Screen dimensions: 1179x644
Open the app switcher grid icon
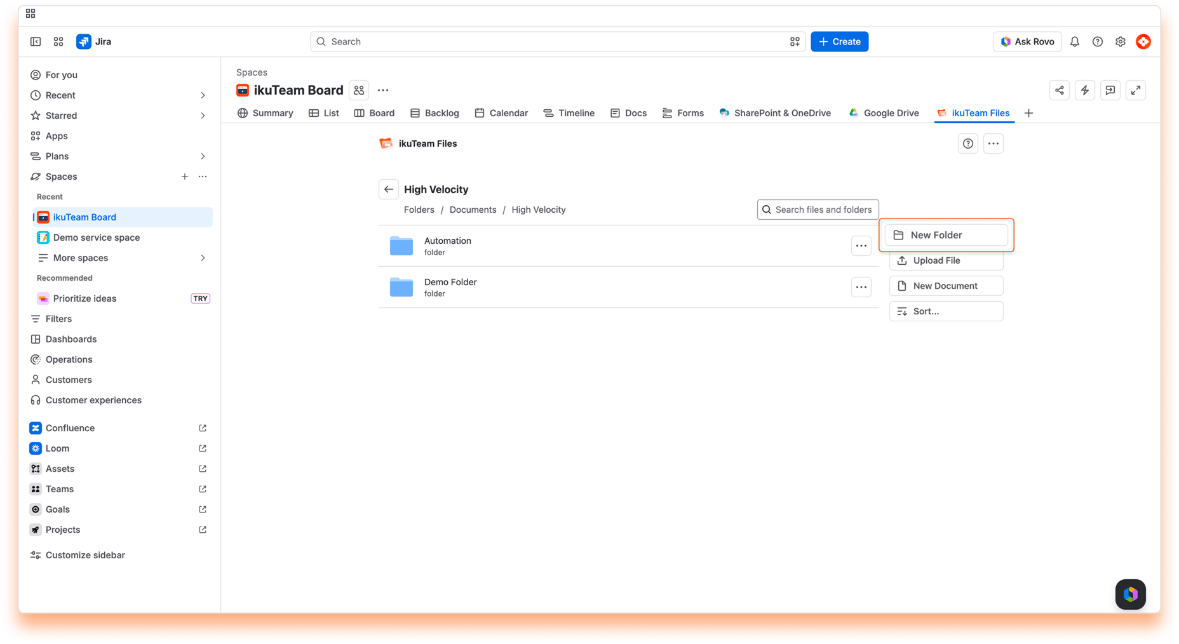[x=58, y=42]
